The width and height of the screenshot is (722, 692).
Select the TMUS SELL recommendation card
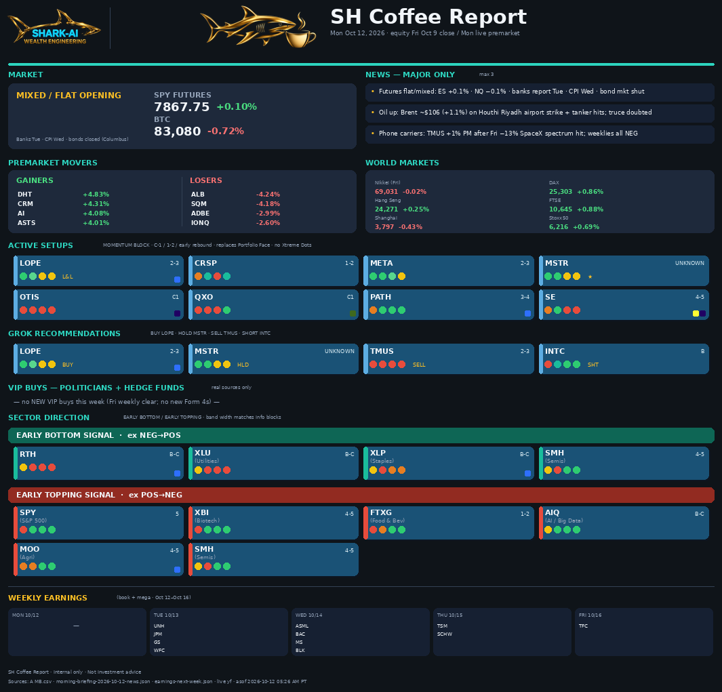click(x=449, y=359)
